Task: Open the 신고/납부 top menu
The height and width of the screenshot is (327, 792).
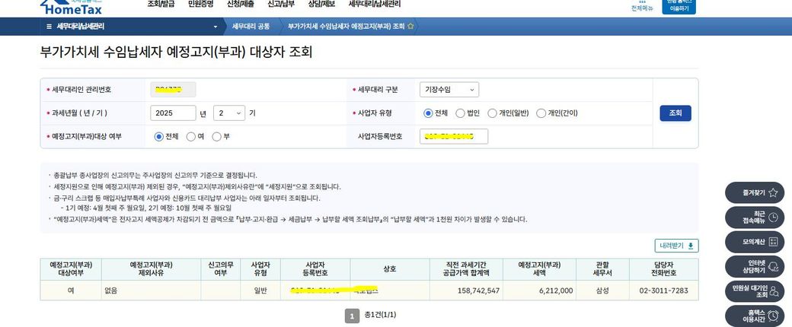Action: coord(282,4)
